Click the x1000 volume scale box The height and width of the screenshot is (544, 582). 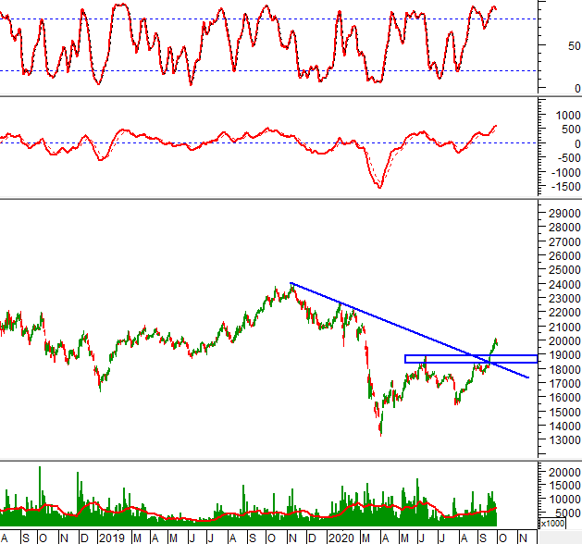tap(553, 524)
